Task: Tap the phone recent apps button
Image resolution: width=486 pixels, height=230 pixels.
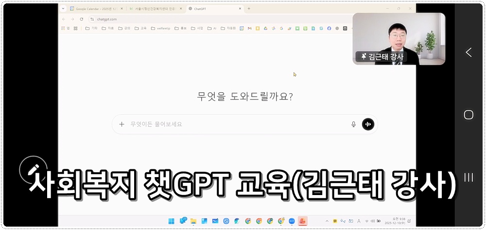Action: click(469, 178)
